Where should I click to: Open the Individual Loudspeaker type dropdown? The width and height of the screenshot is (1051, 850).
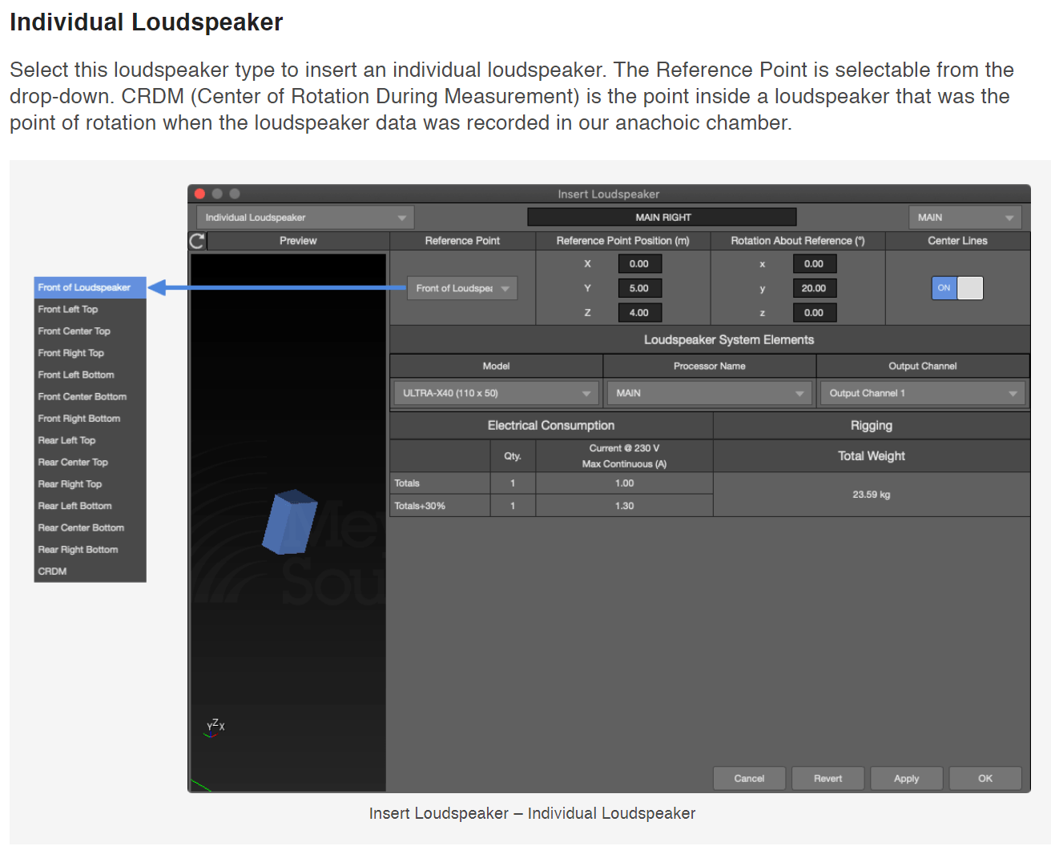(x=305, y=218)
